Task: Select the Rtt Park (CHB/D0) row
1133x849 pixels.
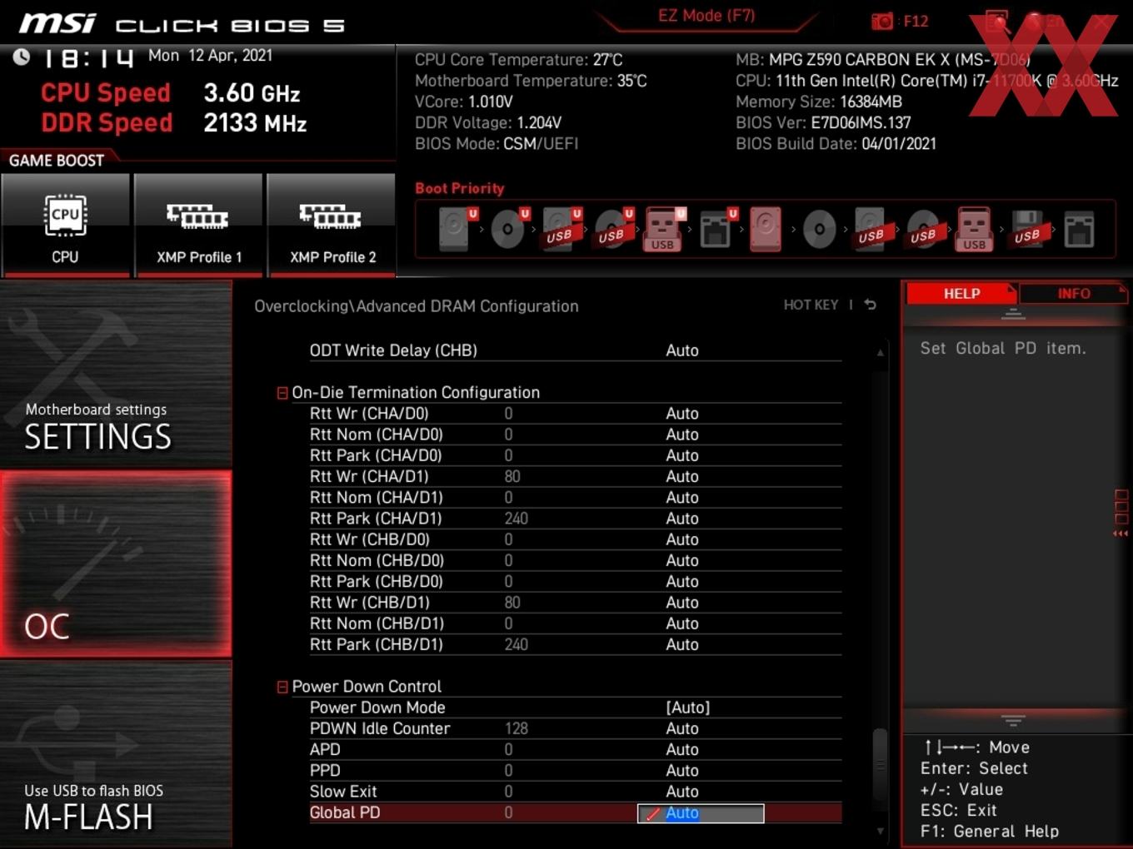Action: tap(575, 582)
